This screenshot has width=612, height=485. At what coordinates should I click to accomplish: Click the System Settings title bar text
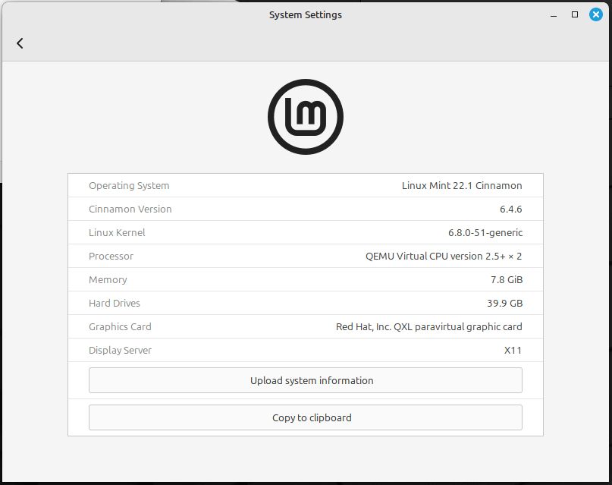(306, 15)
